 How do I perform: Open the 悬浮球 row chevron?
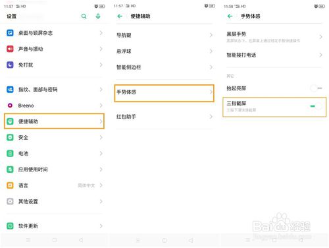click(x=211, y=51)
